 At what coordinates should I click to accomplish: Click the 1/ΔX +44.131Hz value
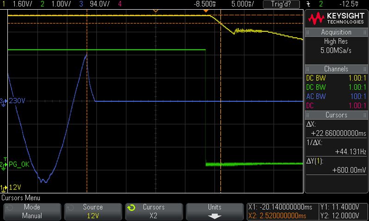coord(350,152)
